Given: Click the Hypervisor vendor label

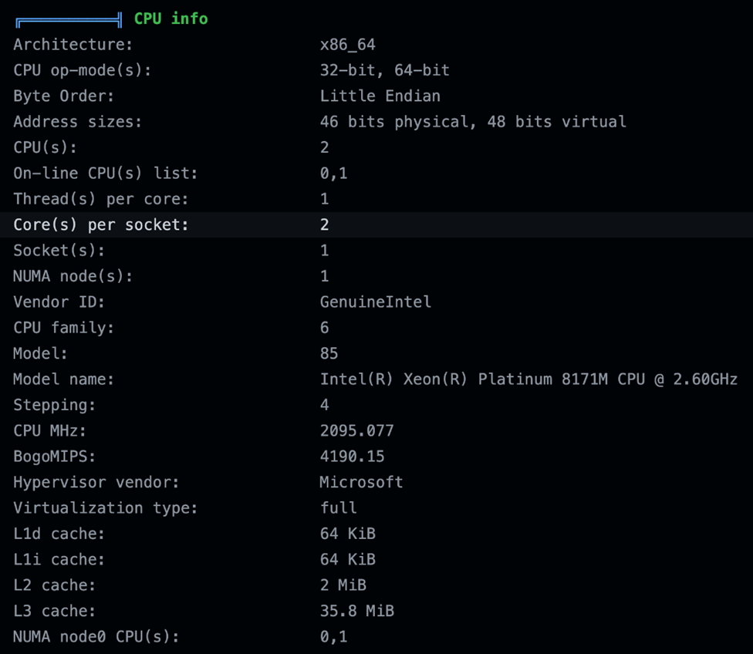Looking at the screenshot, I should [x=96, y=482].
